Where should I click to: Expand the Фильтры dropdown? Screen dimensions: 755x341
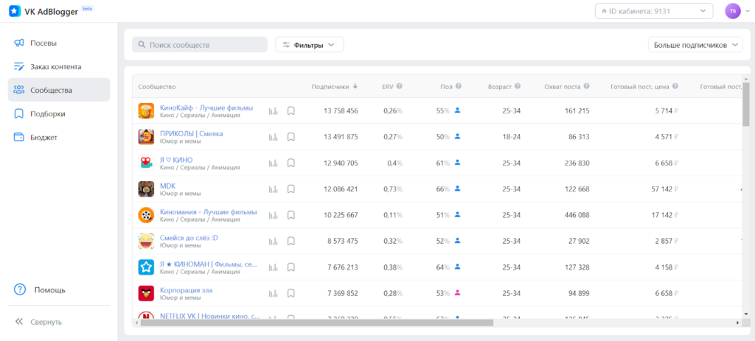(x=309, y=45)
